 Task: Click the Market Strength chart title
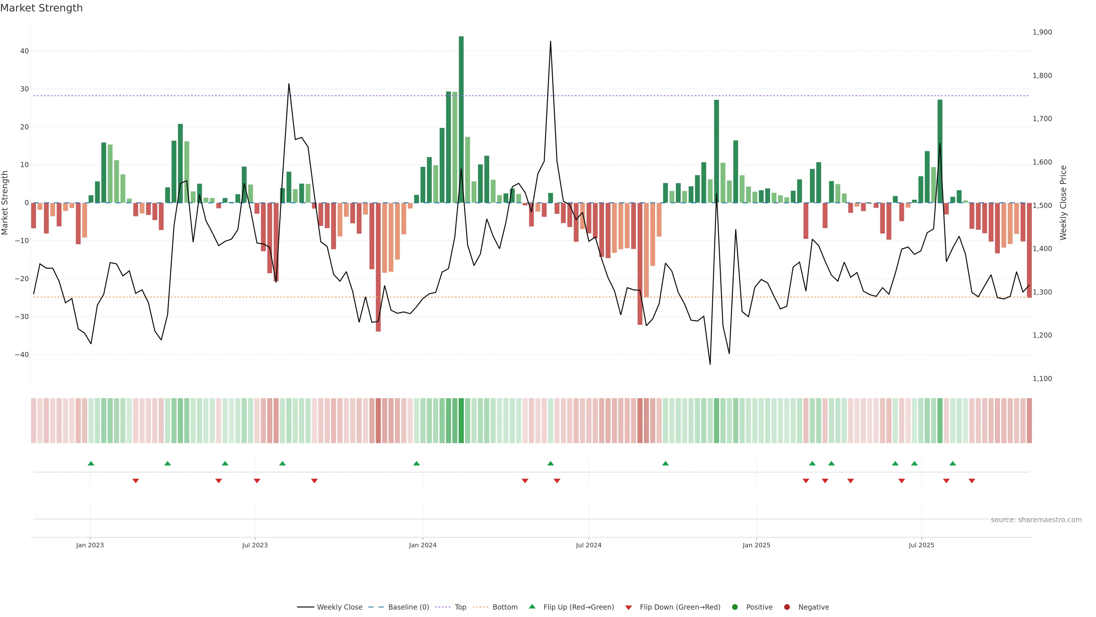point(41,8)
